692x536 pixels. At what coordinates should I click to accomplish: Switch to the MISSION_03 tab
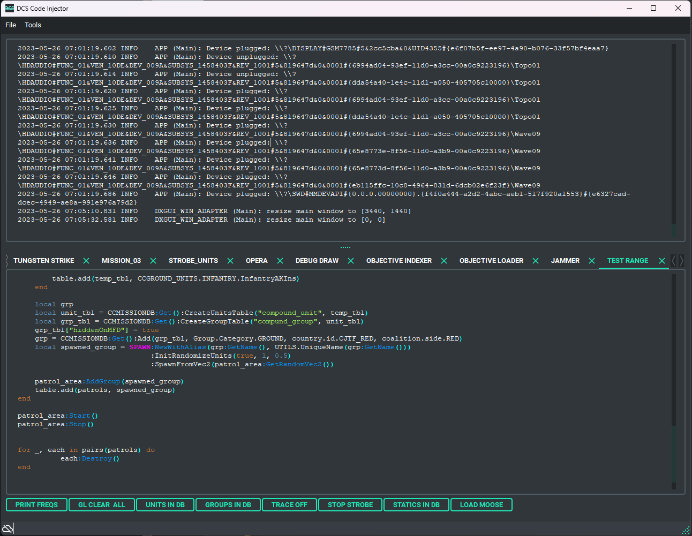tap(122, 261)
